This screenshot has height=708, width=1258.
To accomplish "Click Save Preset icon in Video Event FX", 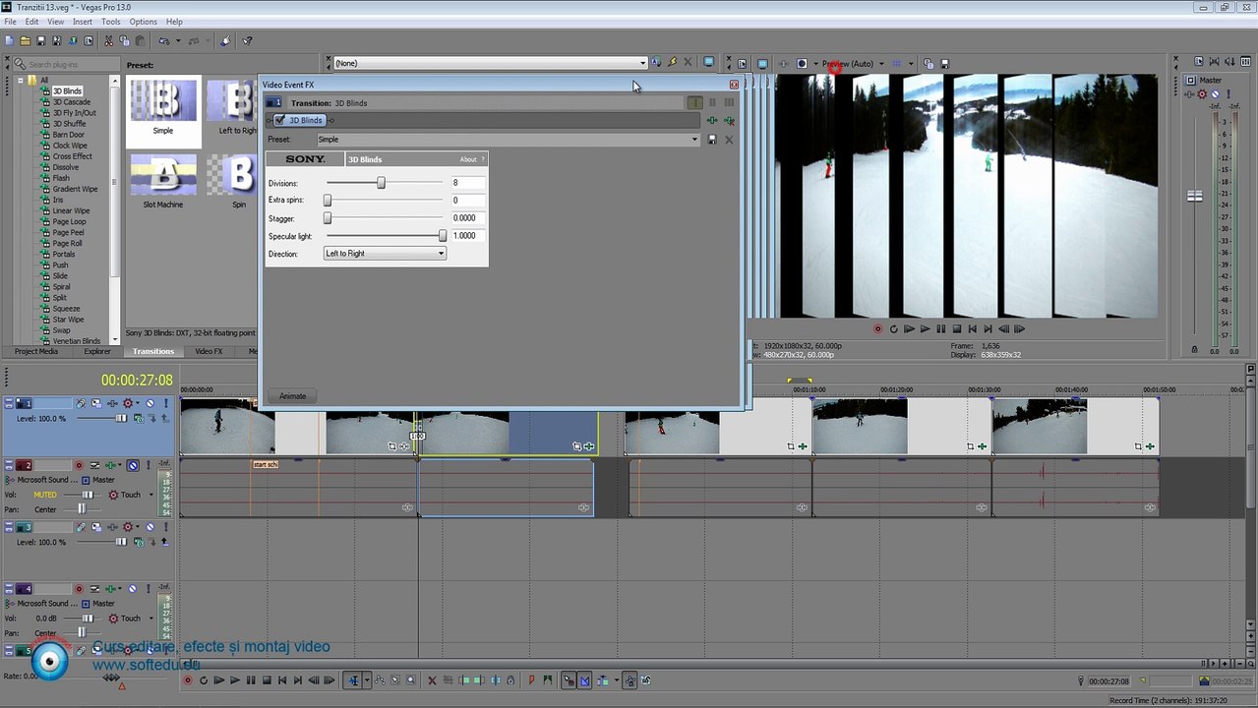I will click(x=712, y=140).
